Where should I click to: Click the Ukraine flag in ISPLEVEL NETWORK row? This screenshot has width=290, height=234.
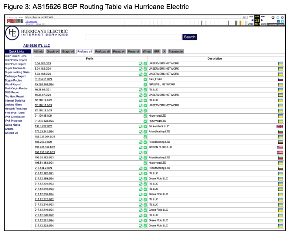coord(281,85)
